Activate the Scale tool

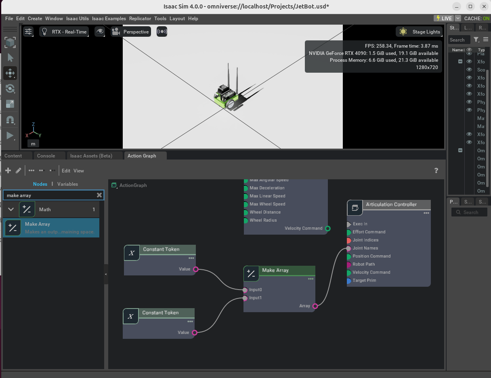[10, 104]
